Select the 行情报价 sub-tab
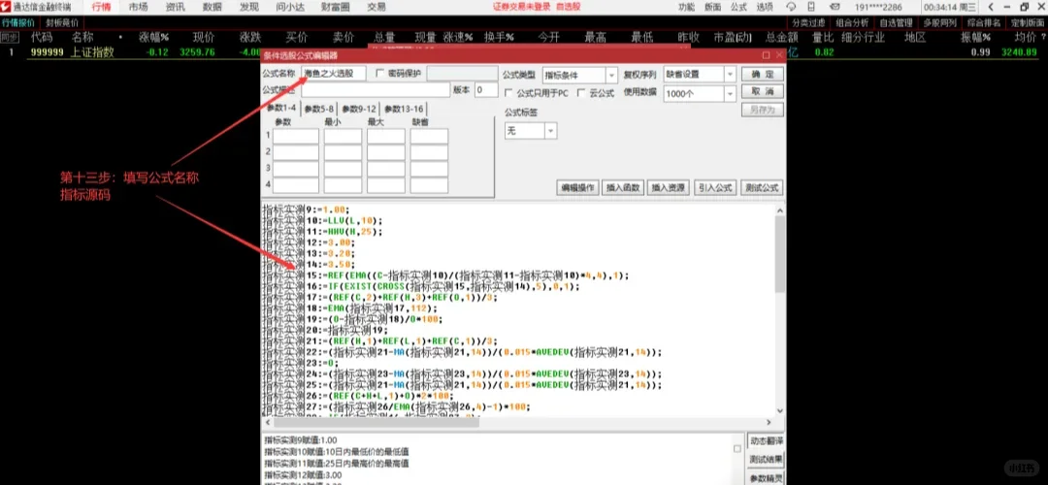 click(18, 22)
